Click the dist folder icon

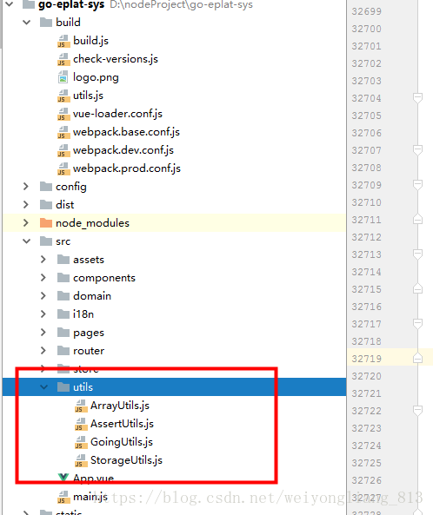46,205
